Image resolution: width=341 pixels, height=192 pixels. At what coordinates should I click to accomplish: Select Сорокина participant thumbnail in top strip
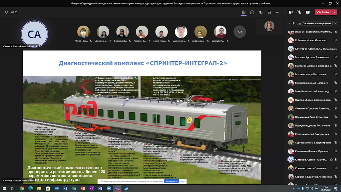[x=103, y=32]
